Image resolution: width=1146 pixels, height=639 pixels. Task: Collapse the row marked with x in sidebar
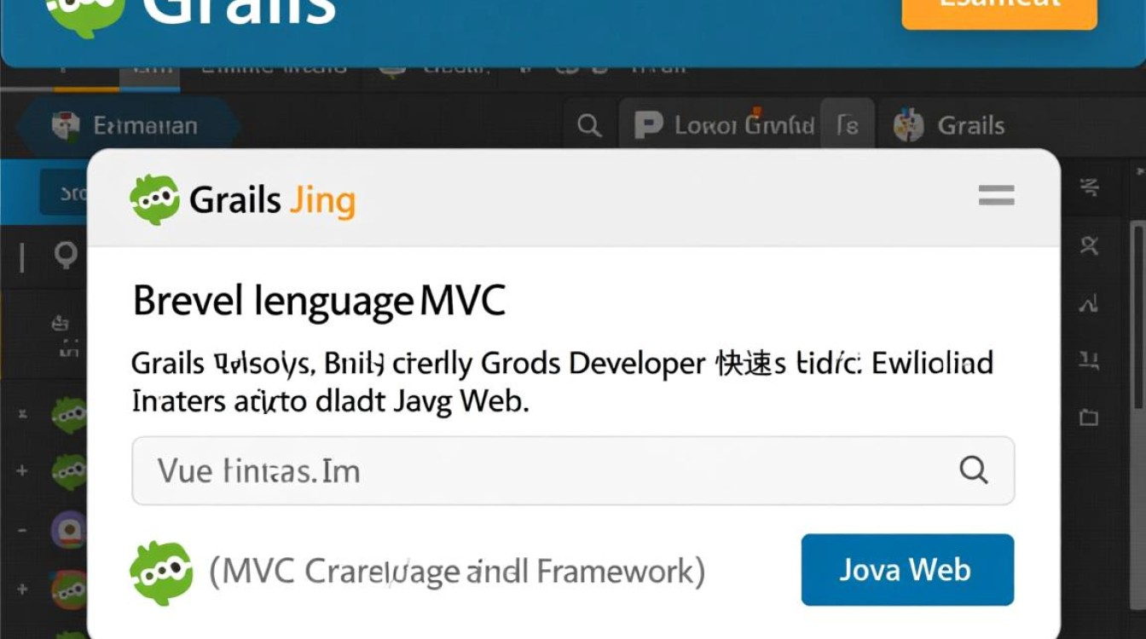point(23,415)
